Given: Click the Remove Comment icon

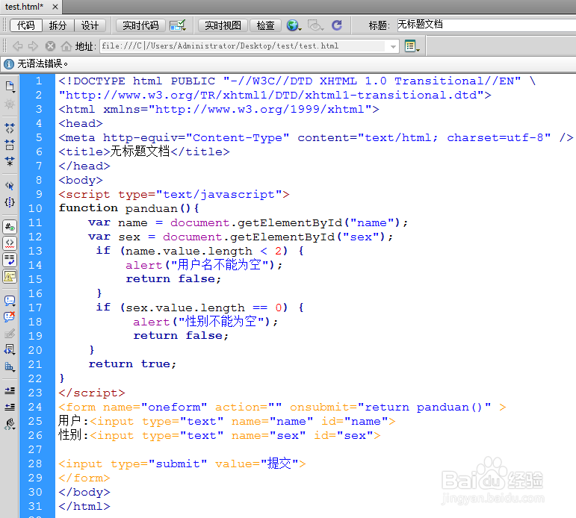Looking at the screenshot, I should coord(10,316).
